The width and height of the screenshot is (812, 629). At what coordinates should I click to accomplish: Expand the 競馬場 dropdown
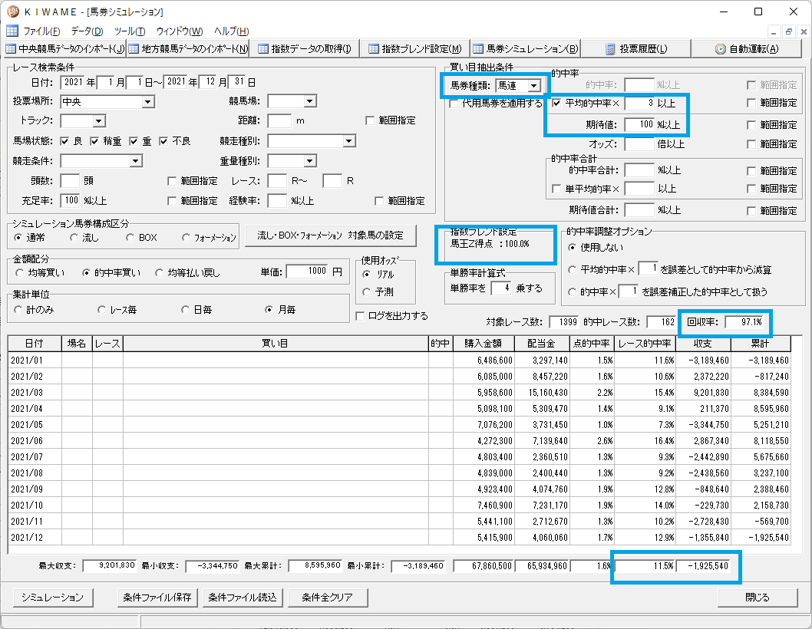pos(309,101)
